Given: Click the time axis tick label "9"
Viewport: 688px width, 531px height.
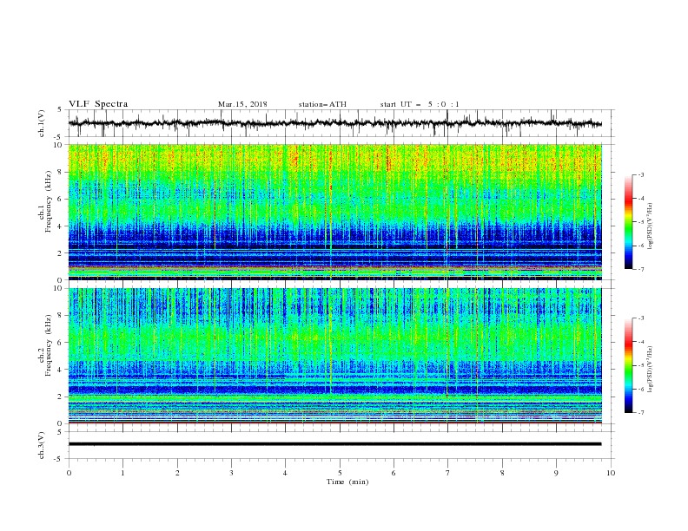Looking at the screenshot, I should (x=556, y=473).
